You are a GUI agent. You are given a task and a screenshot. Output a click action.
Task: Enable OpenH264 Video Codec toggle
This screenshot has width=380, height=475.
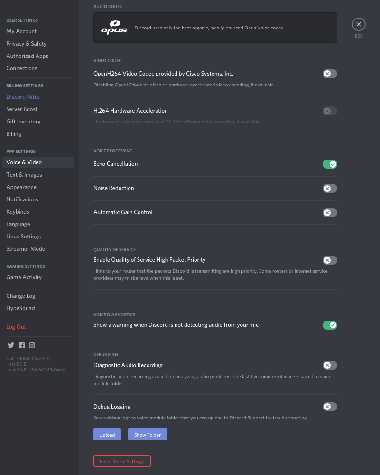[x=330, y=74]
